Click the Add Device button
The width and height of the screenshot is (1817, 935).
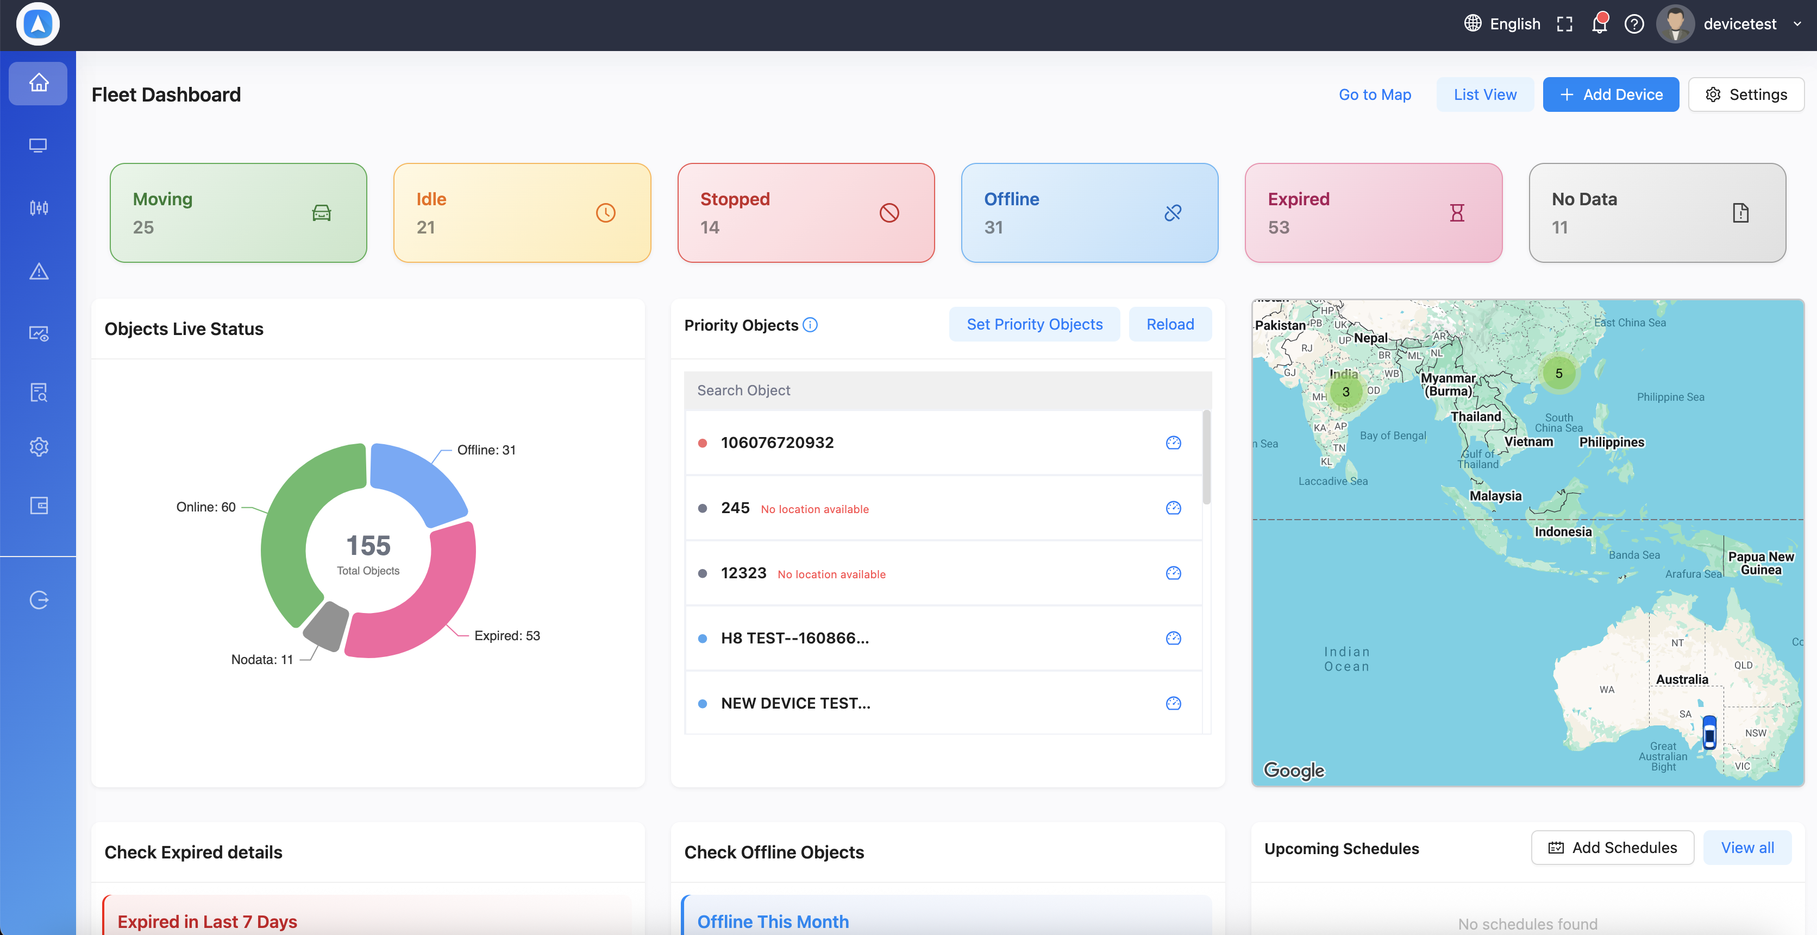(1611, 94)
